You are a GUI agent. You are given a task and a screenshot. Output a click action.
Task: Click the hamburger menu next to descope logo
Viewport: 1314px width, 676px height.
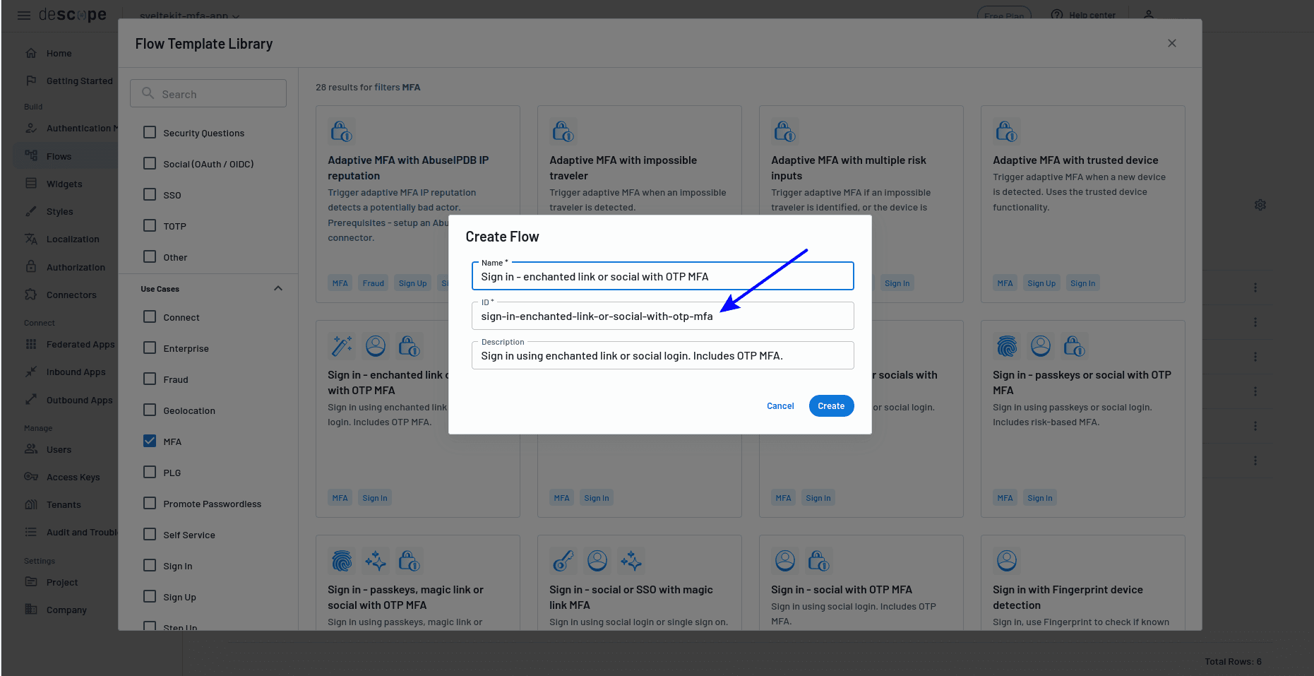[x=23, y=15]
